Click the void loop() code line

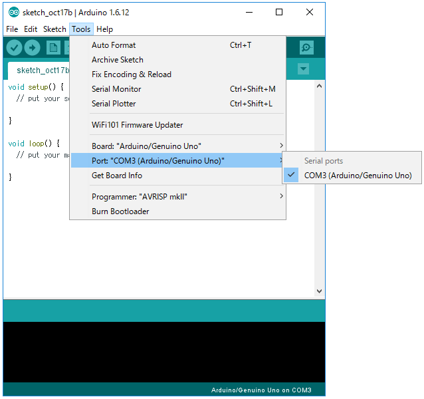34,144
